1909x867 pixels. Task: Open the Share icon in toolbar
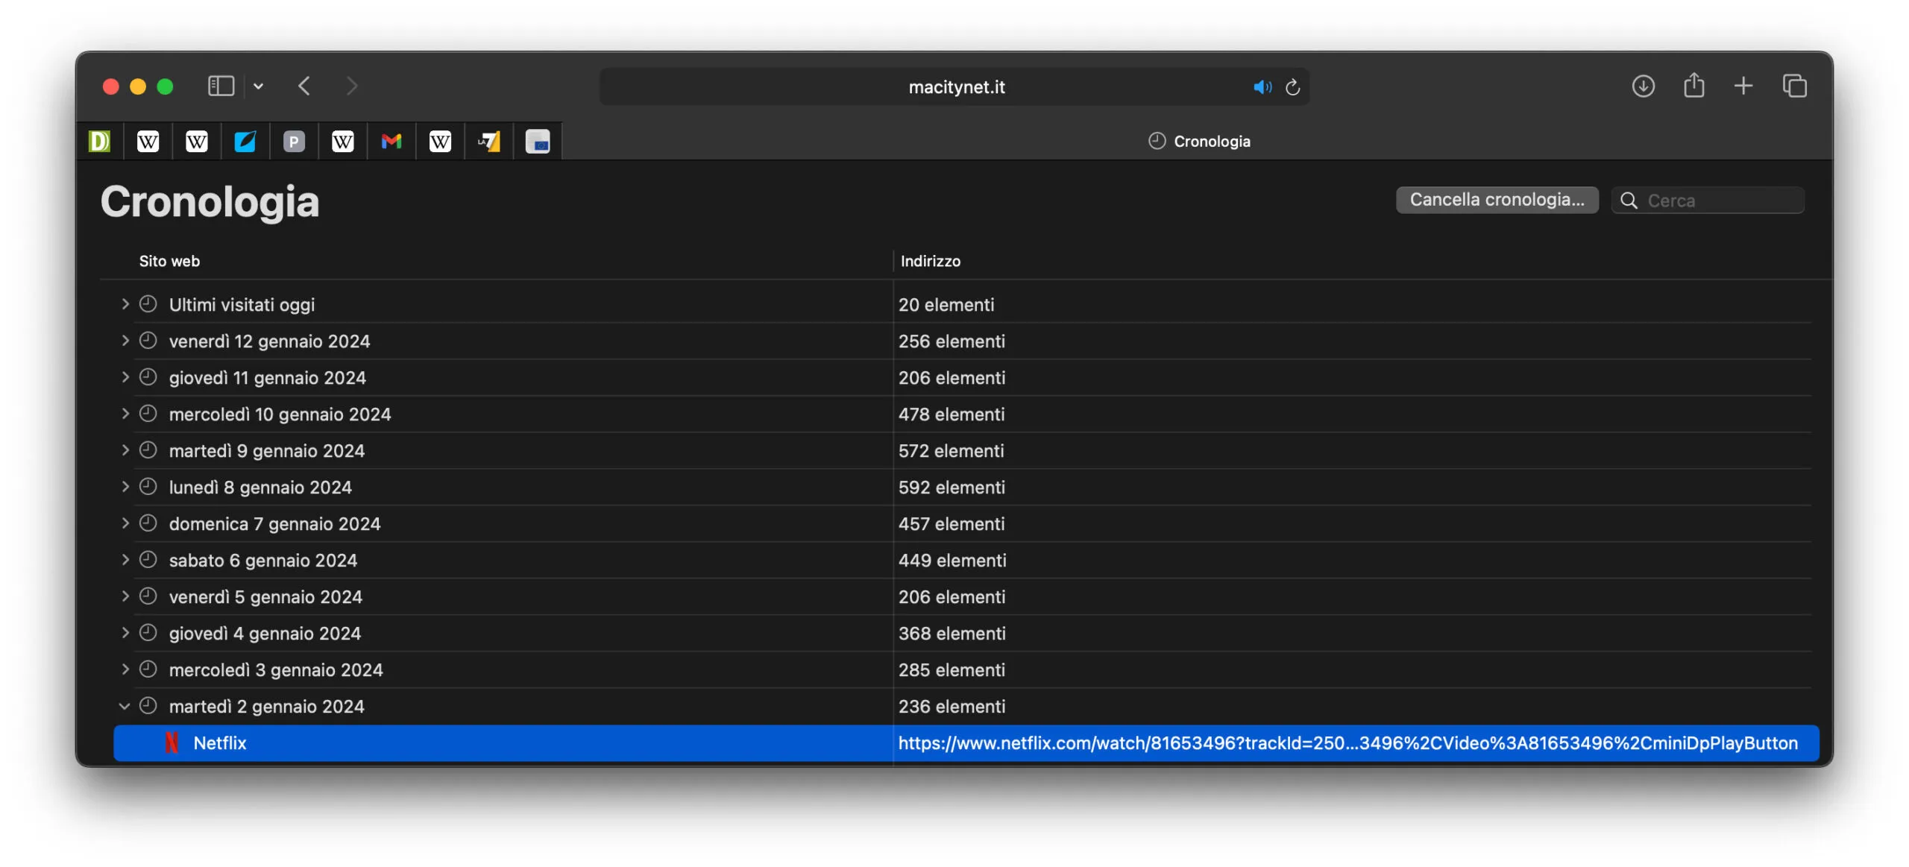pos(1693,86)
